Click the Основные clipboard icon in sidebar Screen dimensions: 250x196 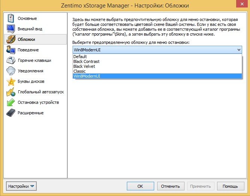(x=10, y=18)
